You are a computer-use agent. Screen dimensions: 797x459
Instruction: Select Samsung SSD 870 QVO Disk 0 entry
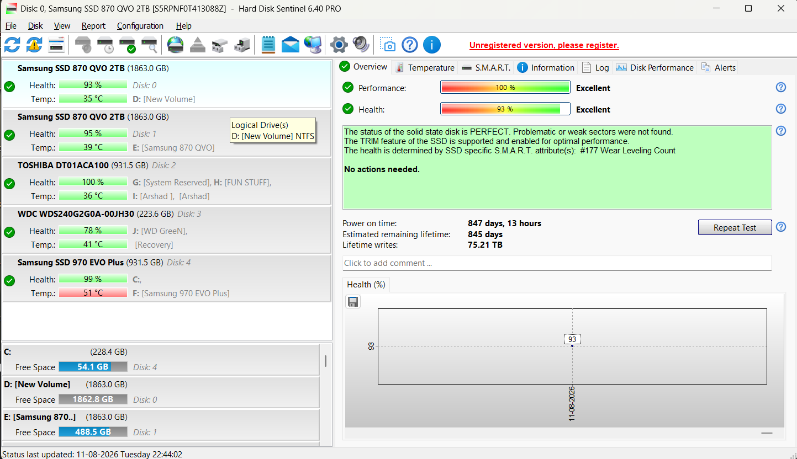pos(167,84)
